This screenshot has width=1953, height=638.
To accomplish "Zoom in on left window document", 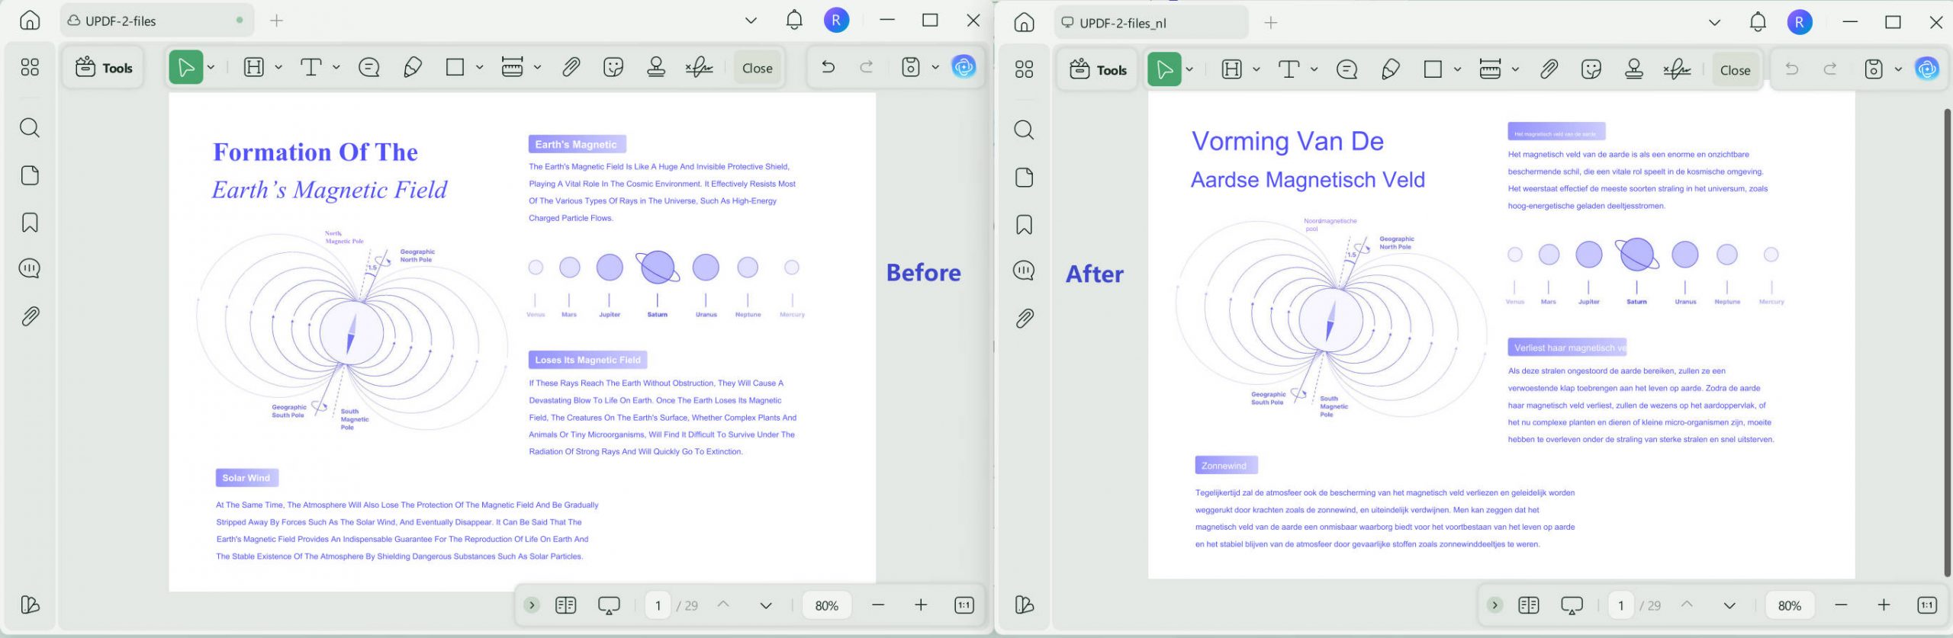I will [921, 605].
